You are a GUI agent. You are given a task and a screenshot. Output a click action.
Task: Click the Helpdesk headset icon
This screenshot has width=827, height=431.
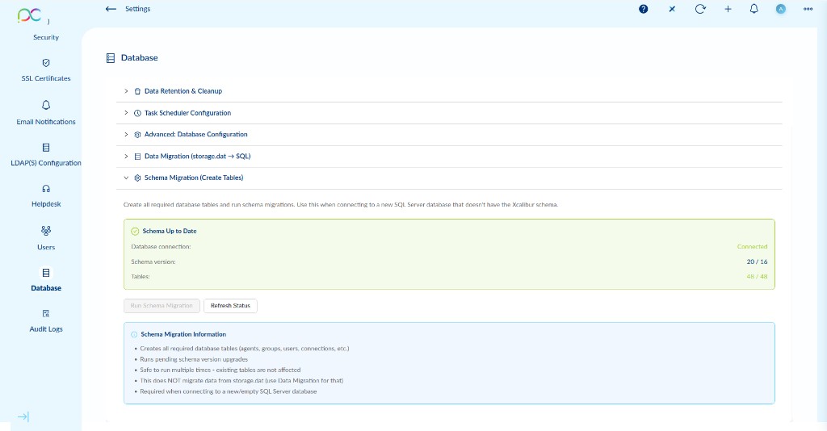click(46, 189)
